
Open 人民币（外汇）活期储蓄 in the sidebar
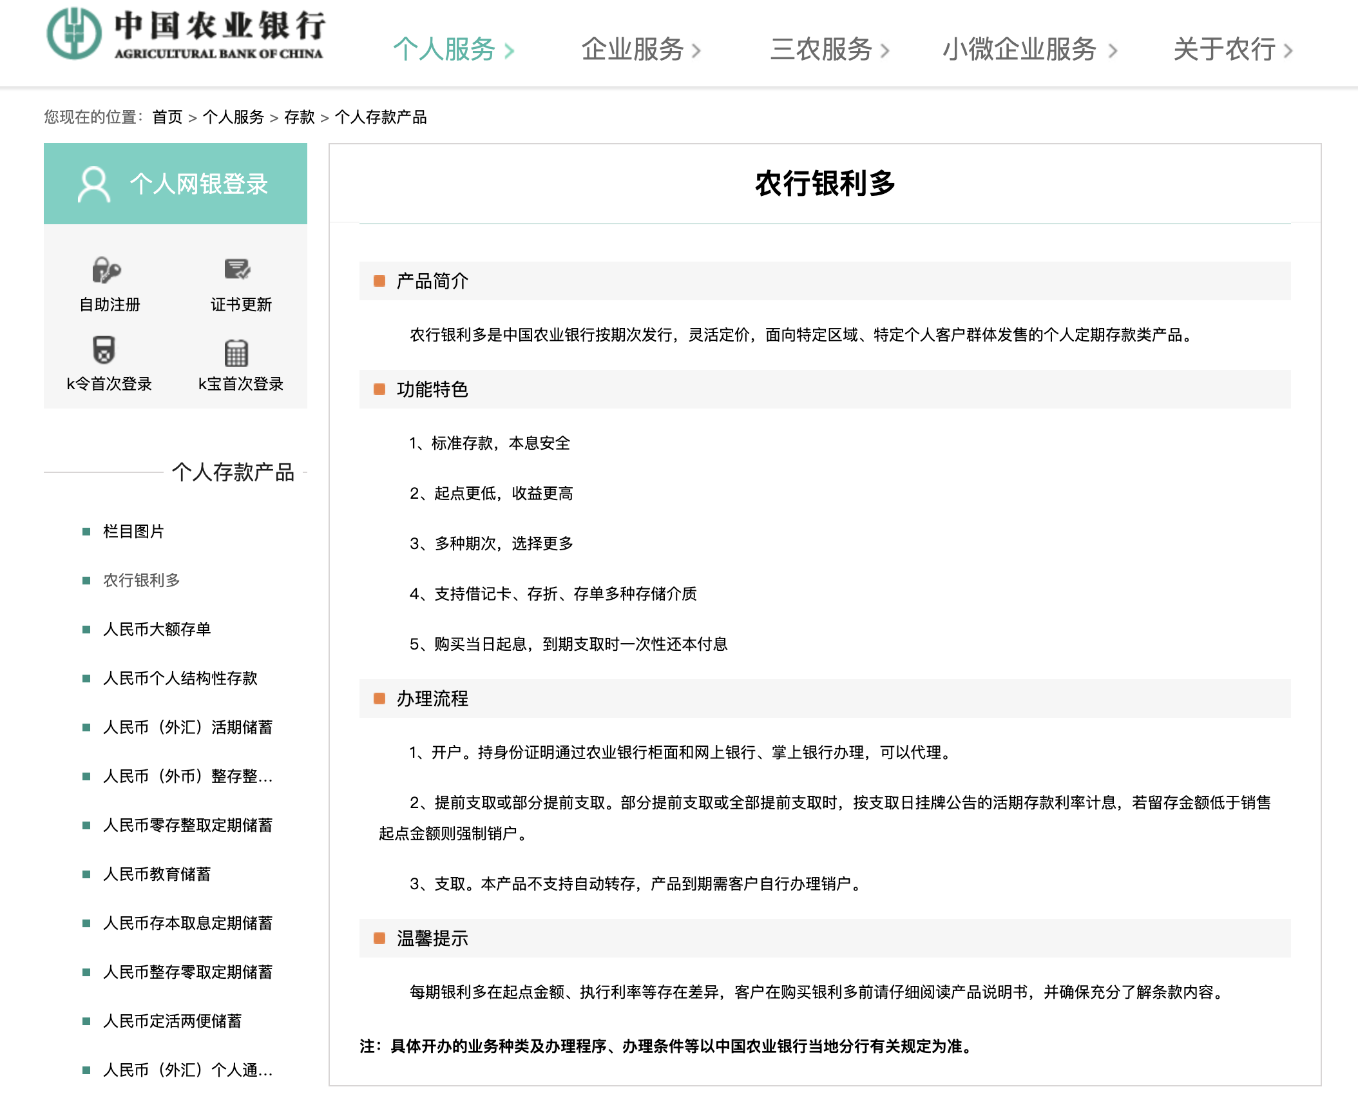tap(187, 727)
